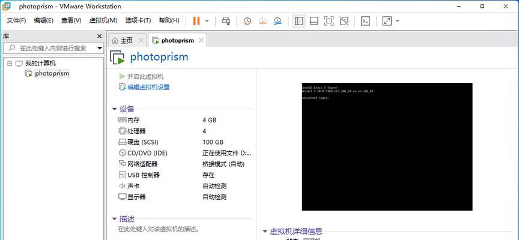
Task: Collapse the 虚拟机详细信息 section
Action: pos(265,232)
